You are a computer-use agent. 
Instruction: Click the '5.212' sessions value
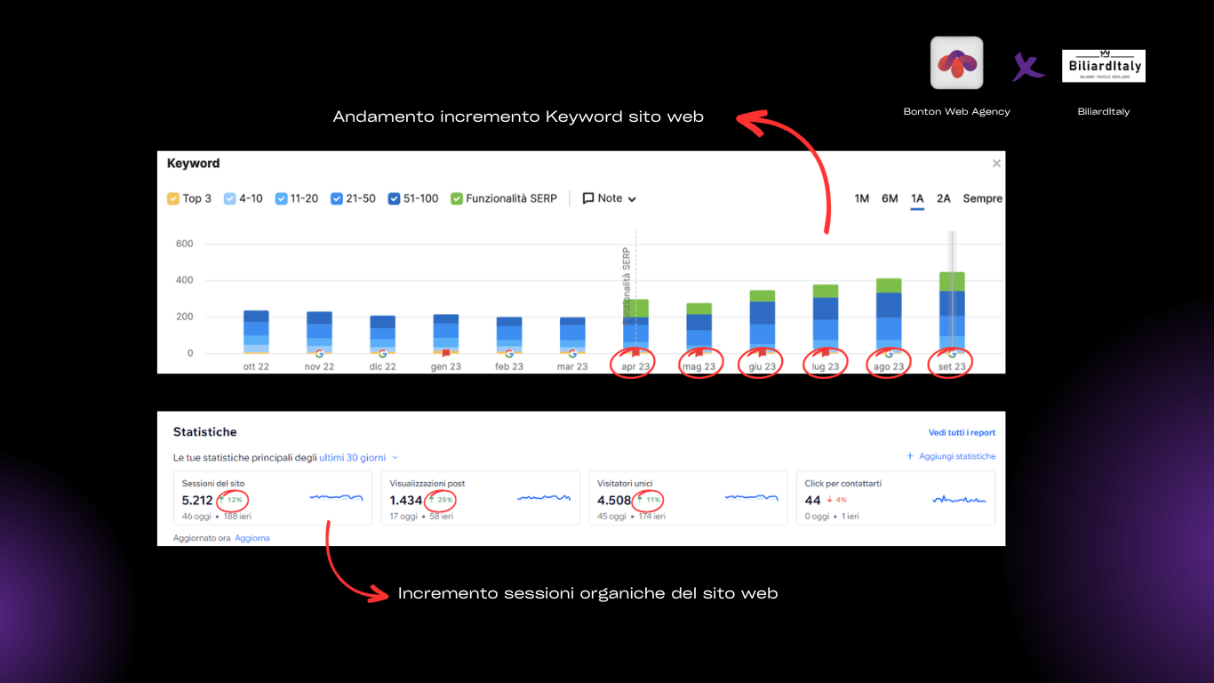197,501
